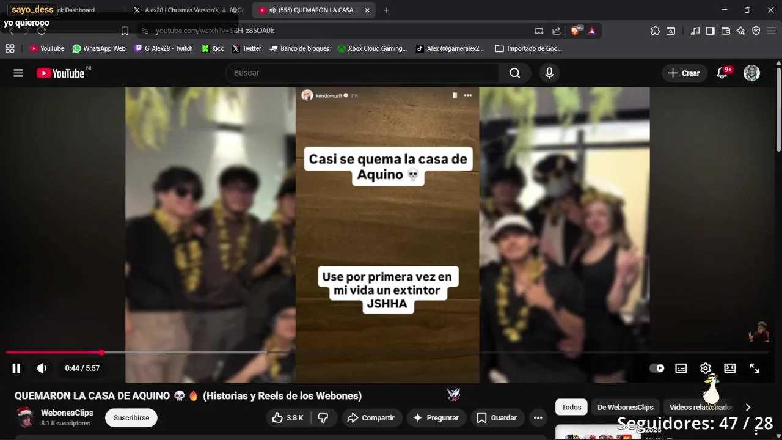Click the page vertical scrollbar
The width and height of the screenshot is (782, 440).
(778, 108)
